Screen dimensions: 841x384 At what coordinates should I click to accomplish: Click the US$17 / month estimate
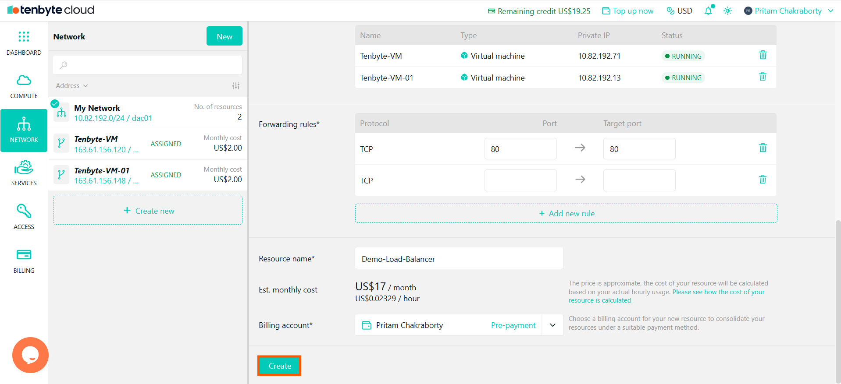(385, 287)
